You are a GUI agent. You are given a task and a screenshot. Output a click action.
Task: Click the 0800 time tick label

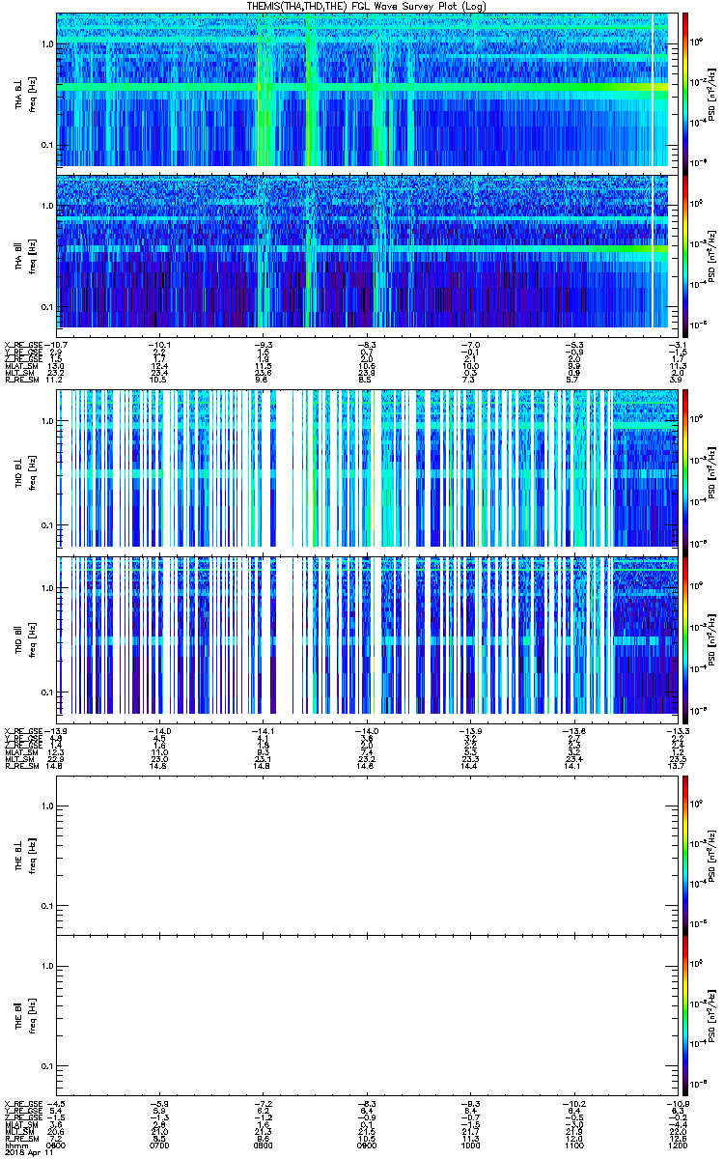click(x=263, y=1144)
